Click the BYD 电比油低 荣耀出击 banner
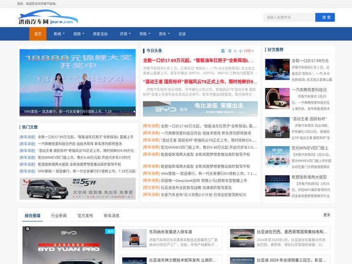 [200, 109]
